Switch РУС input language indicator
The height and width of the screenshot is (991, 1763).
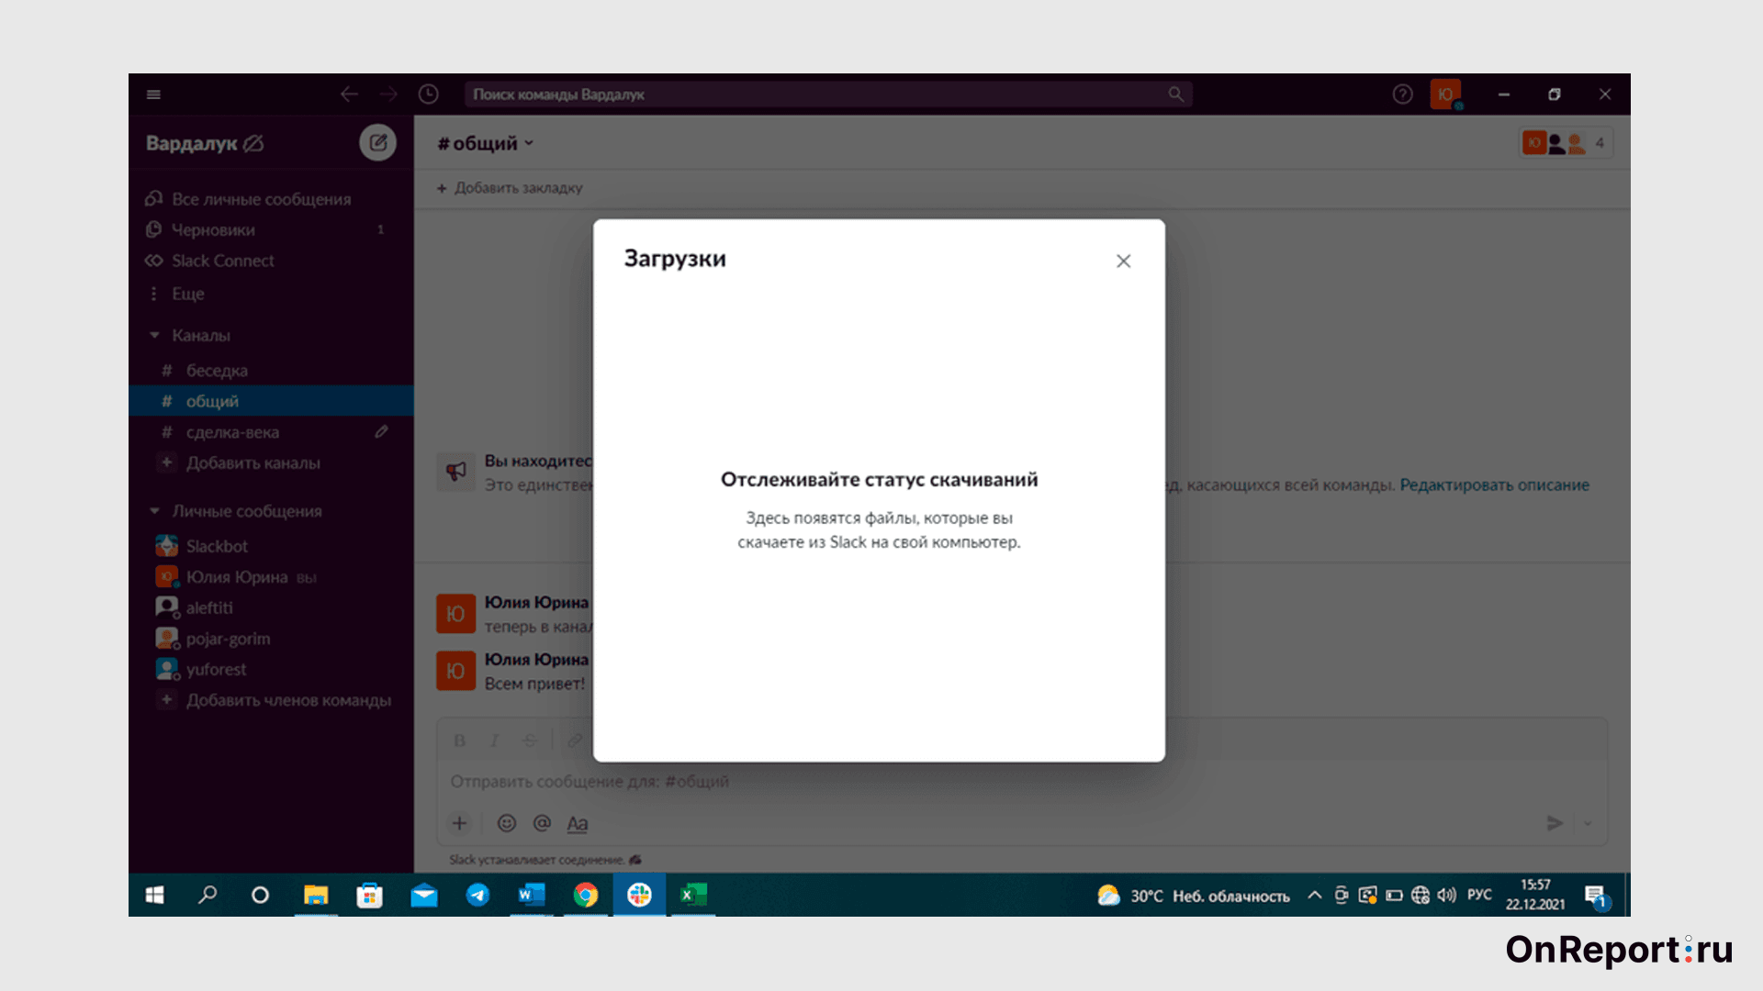(1479, 895)
